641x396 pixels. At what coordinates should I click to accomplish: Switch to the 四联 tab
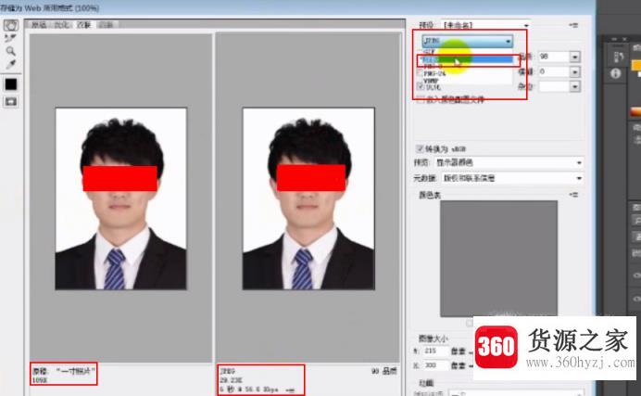[x=107, y=25]
